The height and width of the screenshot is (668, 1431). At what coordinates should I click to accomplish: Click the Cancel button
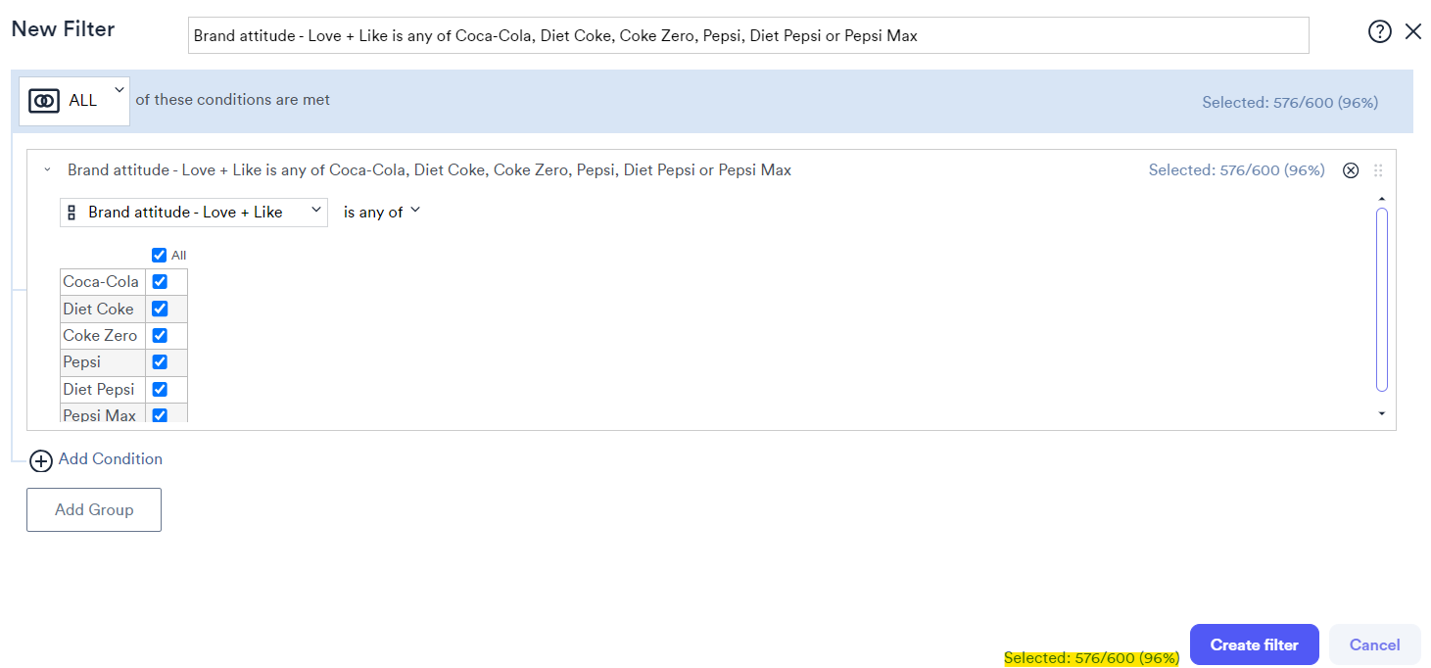1375,644
